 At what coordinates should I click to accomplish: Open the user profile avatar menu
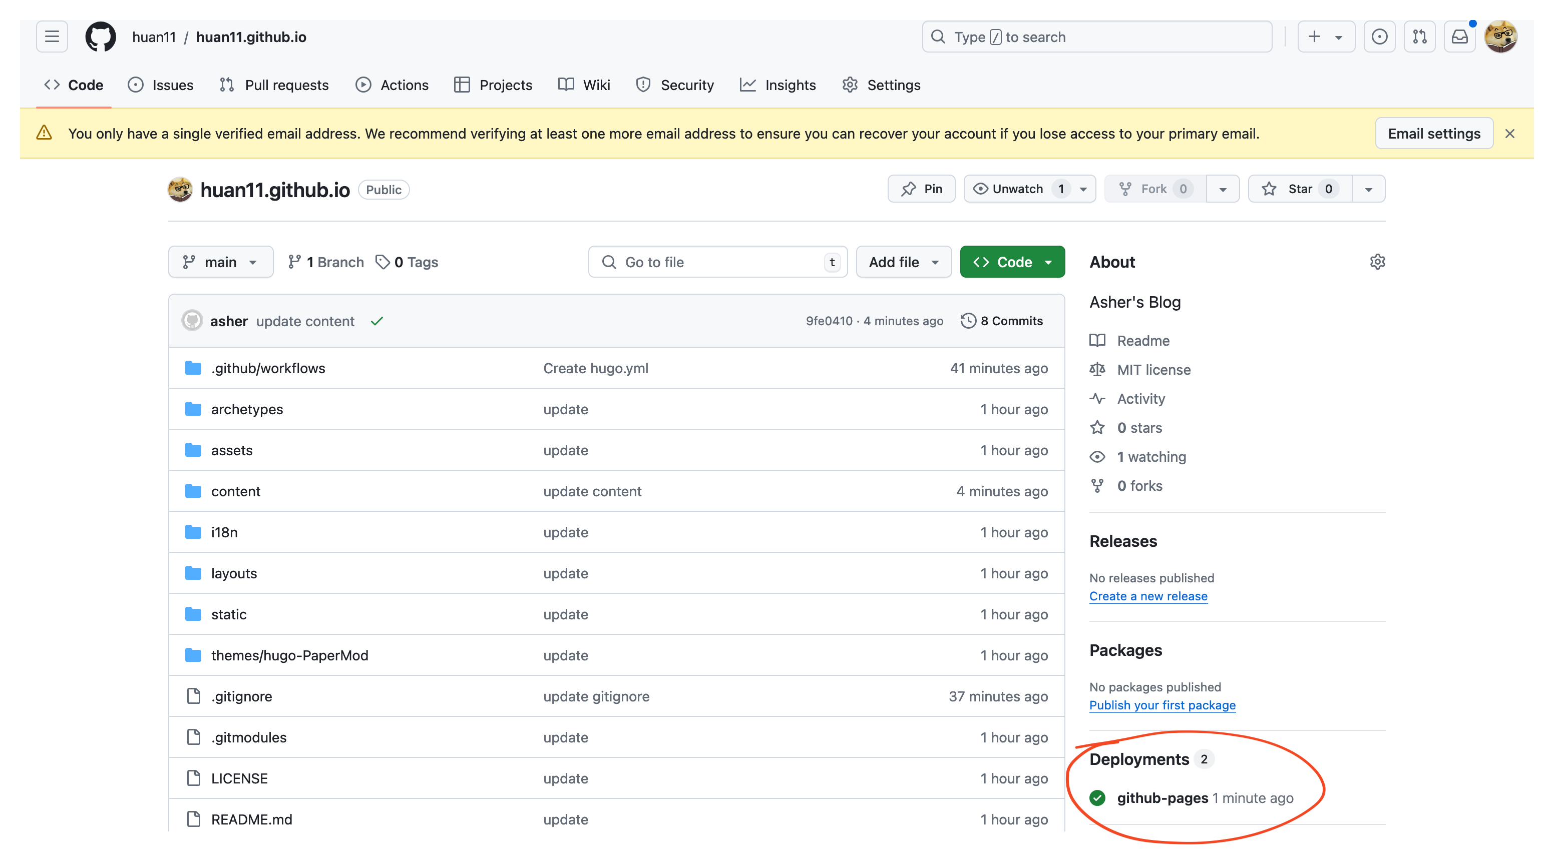(x=1500, y=37)
